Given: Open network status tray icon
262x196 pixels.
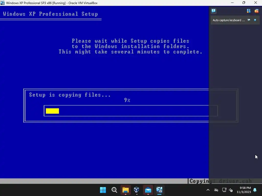Looking at the screenshot, I should point(224,190).
